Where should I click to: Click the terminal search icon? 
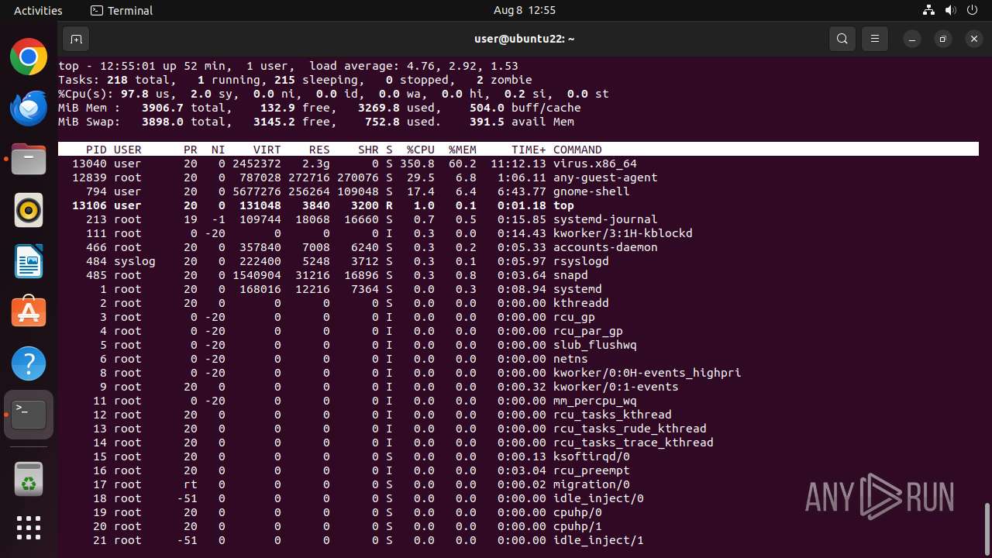[842, 39]
